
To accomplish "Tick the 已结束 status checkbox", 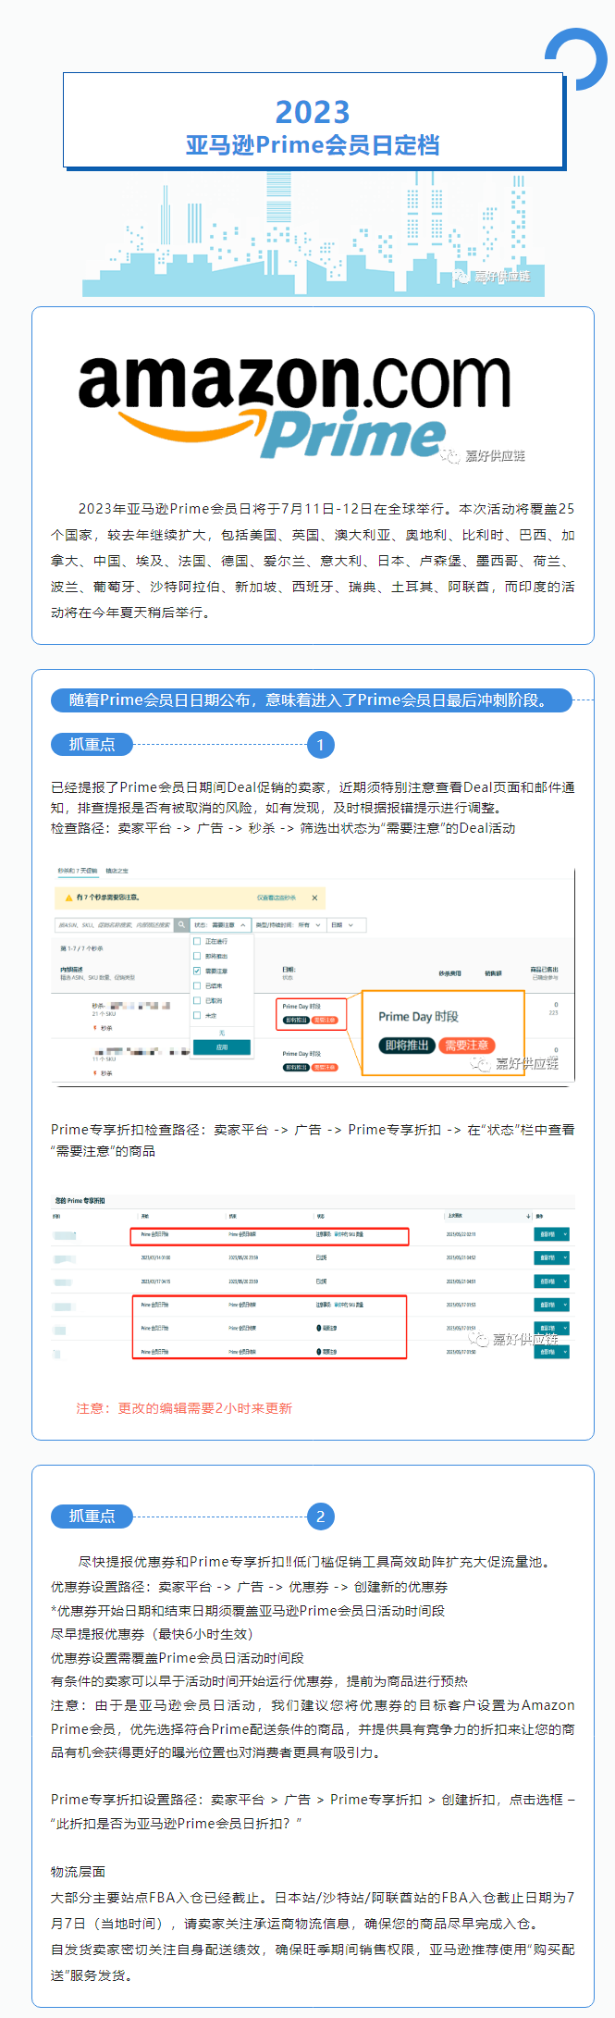I will click(x=197, y=985).
